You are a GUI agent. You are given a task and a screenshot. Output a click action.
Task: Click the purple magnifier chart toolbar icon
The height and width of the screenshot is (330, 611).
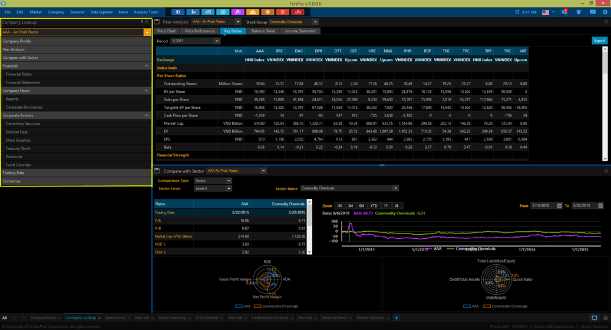[237, 12]
